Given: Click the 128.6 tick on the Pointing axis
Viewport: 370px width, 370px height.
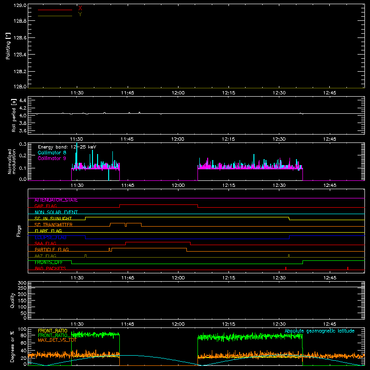Looking at the screenshot, I should (20, 38).
